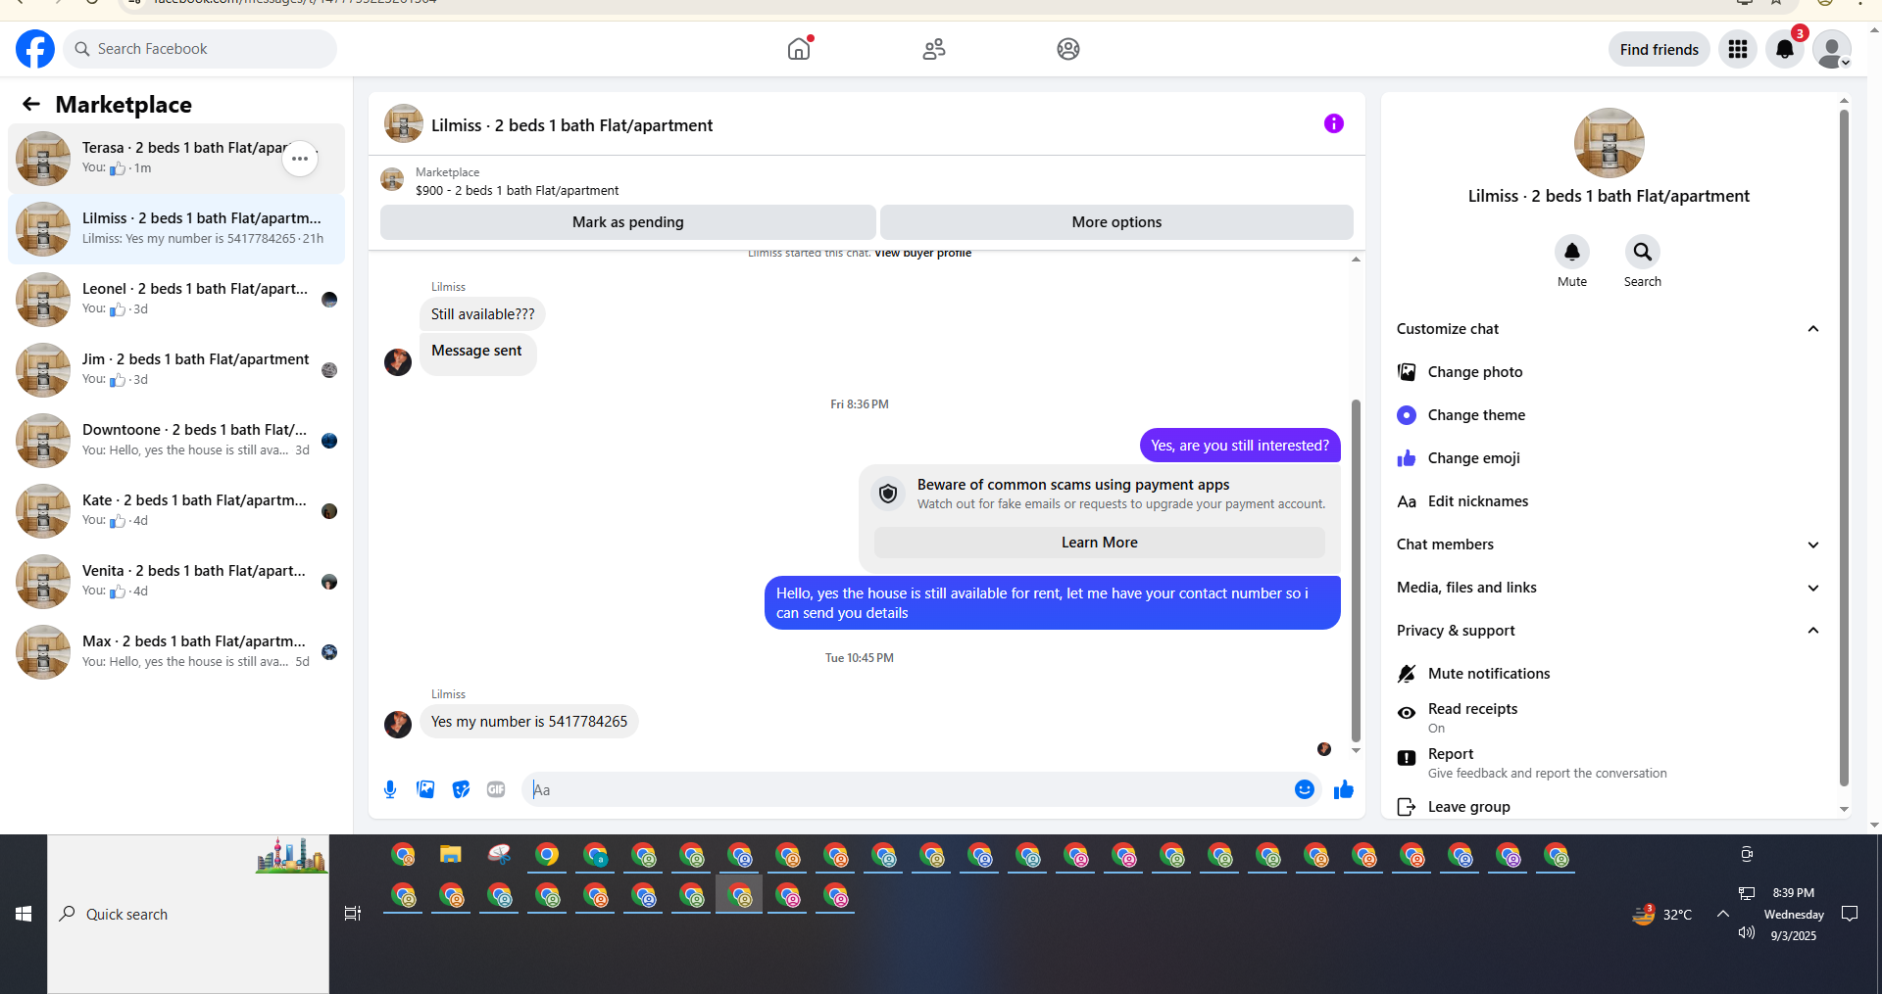Record a voice clip with microphone icon

[390, 789]
